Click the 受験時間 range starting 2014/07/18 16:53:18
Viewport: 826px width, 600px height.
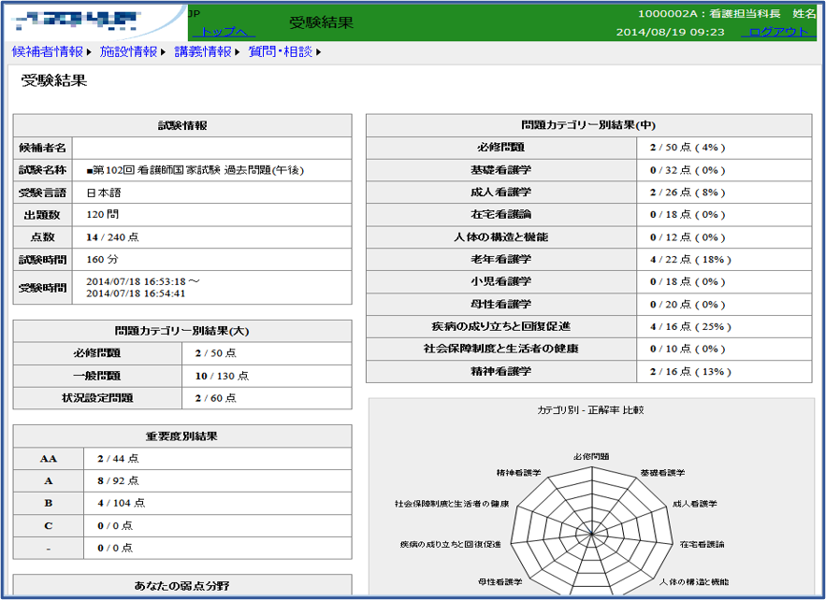pyautogui.click(x=143, y=287)
